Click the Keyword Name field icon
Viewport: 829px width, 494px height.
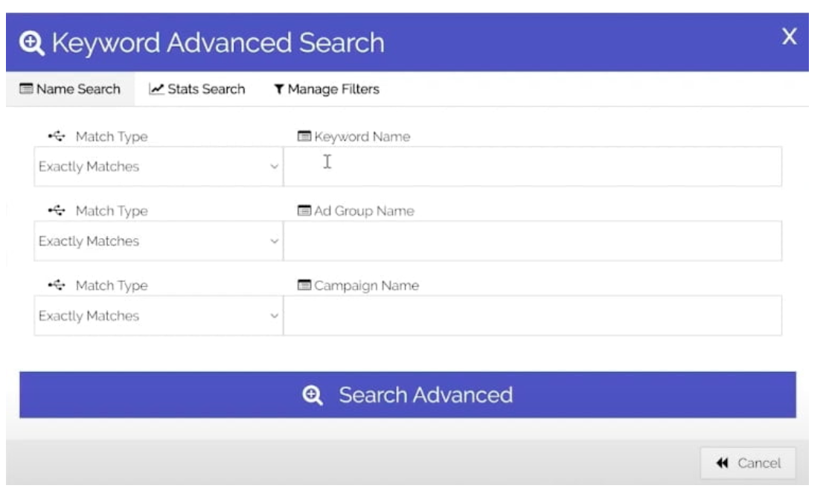coord(304,137)
